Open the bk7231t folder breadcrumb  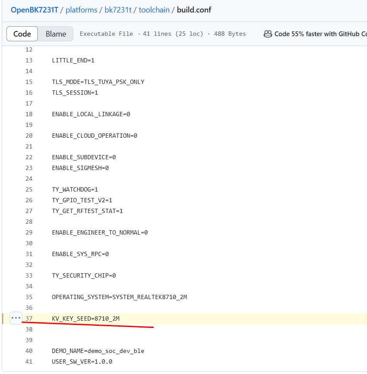pos(118,10)
